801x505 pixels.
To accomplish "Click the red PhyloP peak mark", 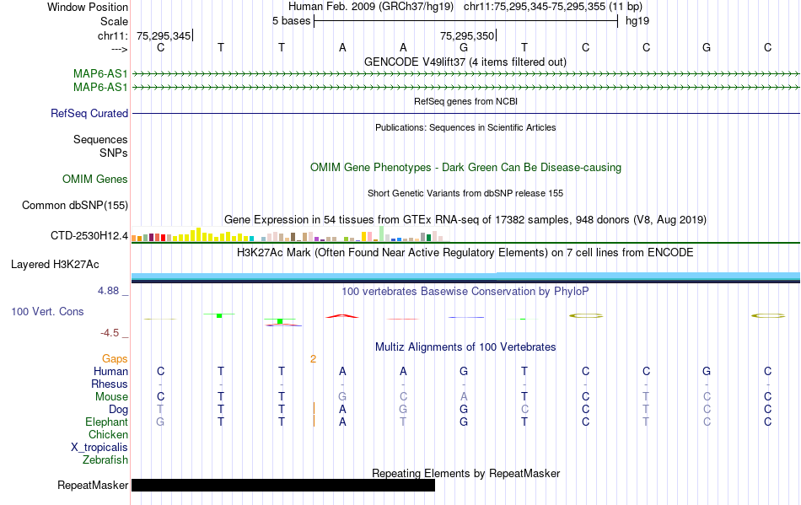I will click(x=342, y=316).
